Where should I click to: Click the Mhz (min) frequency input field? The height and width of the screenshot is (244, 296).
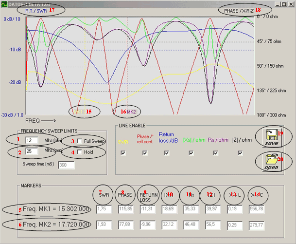tap(32, 140)
